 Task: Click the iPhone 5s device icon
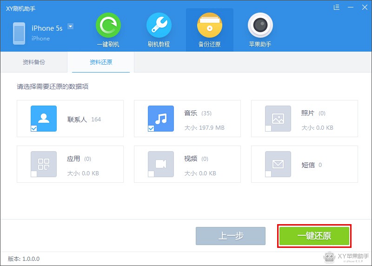coord(19,33)
